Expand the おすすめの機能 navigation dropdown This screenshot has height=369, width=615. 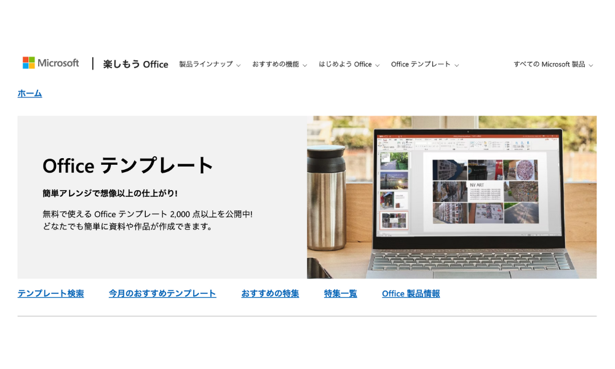click(276, 64)
